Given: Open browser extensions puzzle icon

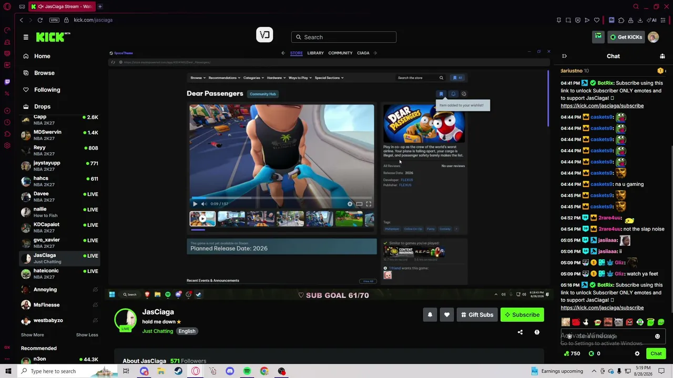Looking at the screenshot, I should point(621,20).
